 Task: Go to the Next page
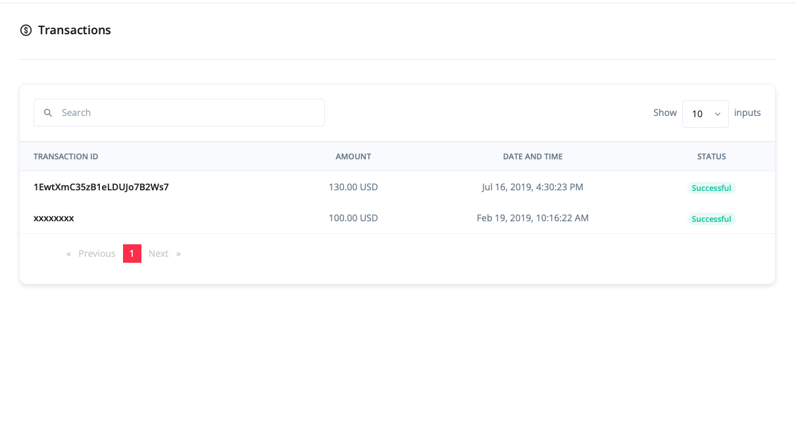coord(158,254)
